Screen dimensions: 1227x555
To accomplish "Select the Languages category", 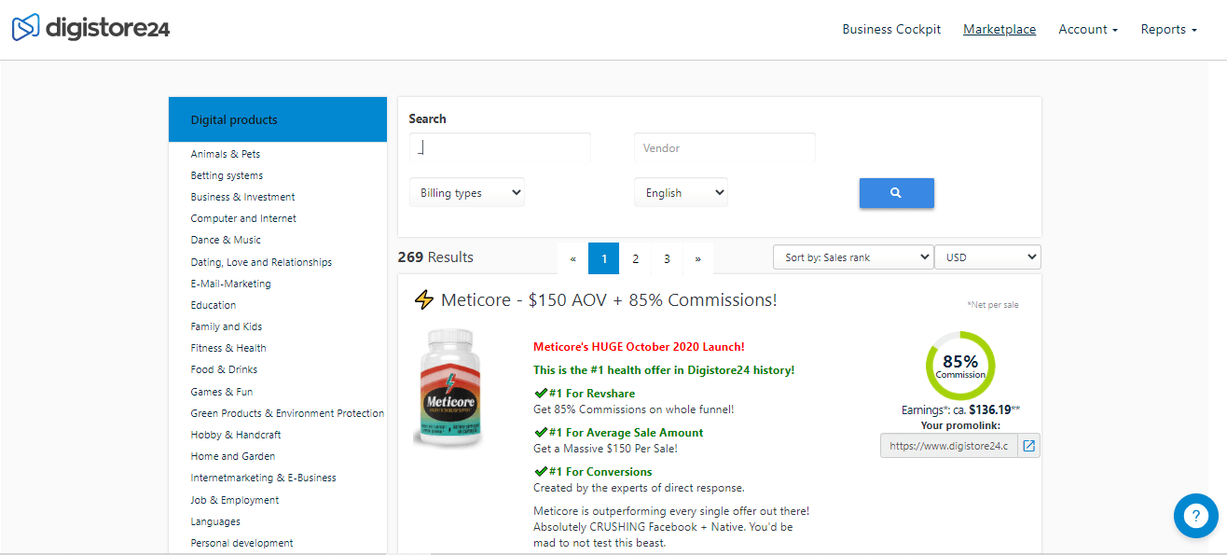I will (215, 521).
